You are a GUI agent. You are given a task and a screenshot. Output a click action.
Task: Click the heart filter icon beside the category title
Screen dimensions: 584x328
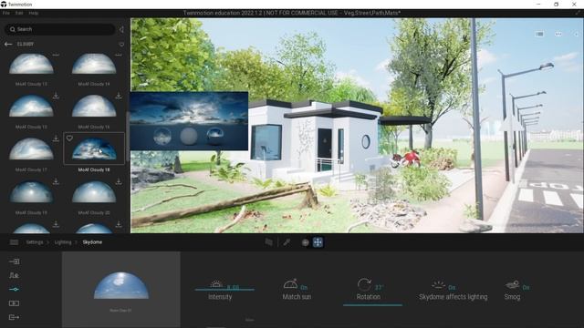pos(121,45)
